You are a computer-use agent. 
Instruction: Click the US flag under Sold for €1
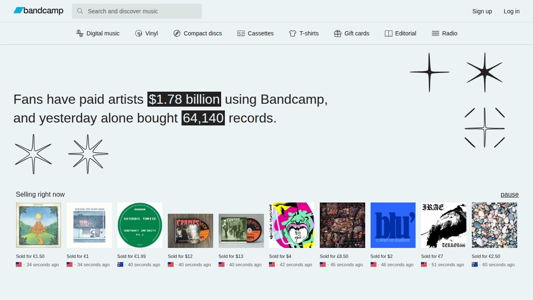coord(70,265)
